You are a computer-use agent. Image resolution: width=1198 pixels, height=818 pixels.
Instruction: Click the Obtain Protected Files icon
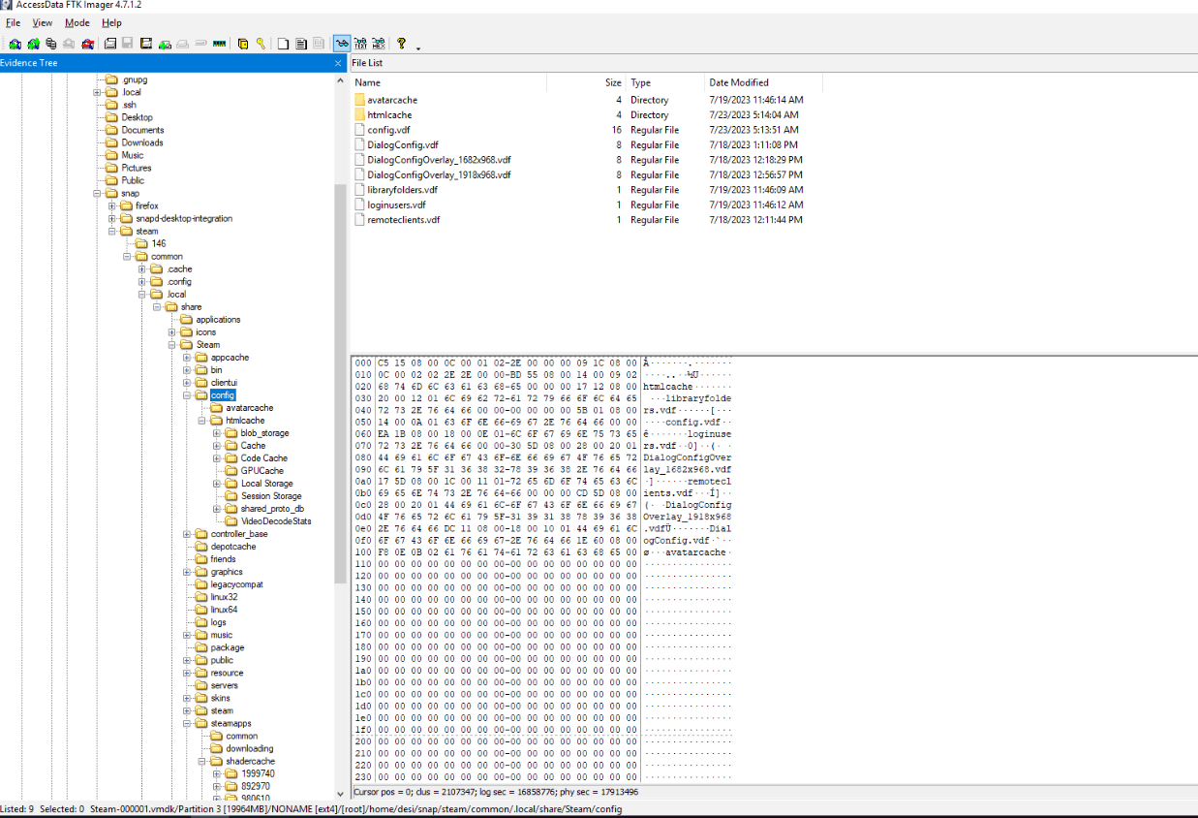tap(243, 44)
